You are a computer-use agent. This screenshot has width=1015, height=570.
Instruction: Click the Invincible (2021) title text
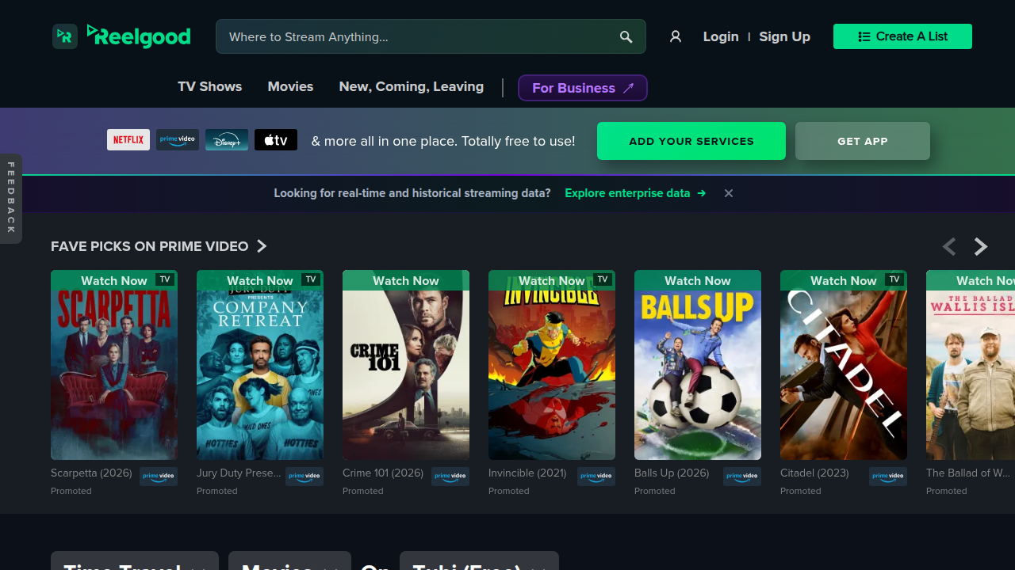click(527, 473)
